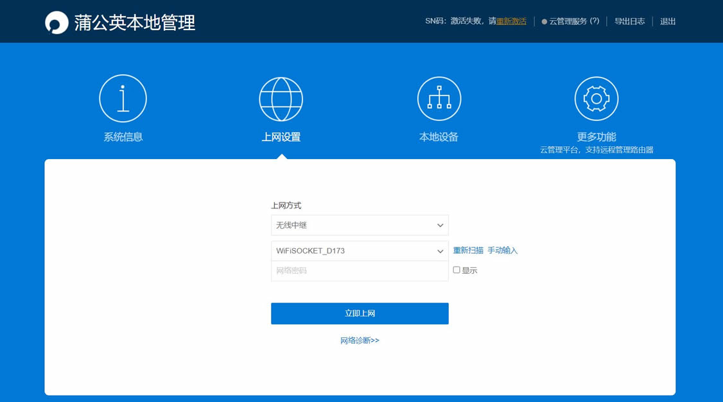Click 云管理服务 status dot
723x402 pixels.
point(544,22)
